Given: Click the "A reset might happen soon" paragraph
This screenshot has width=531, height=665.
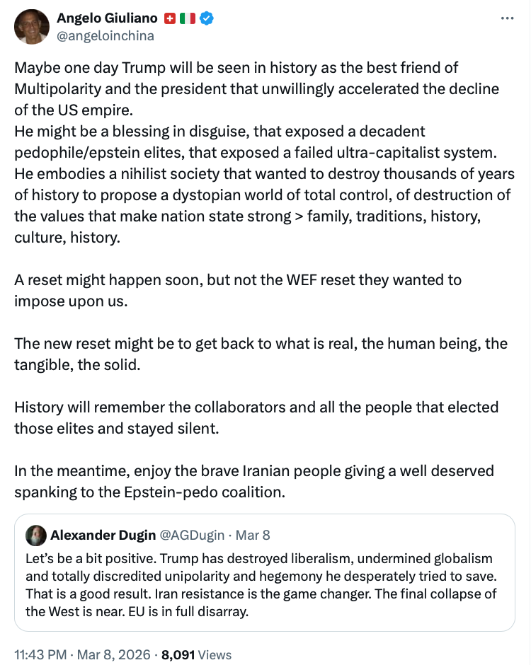Looking at the screenshot, I should click(238, 290).
